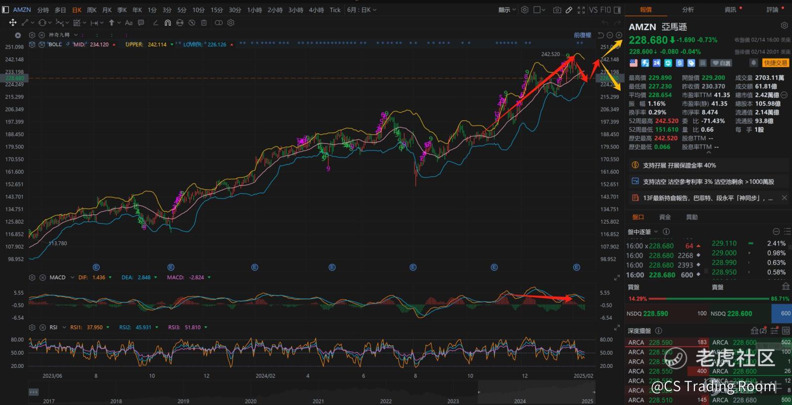Image resolution: width=792 pixels, height=405 pixels.
Task: Remove the MACD indicator
Action: pos(42,277)
